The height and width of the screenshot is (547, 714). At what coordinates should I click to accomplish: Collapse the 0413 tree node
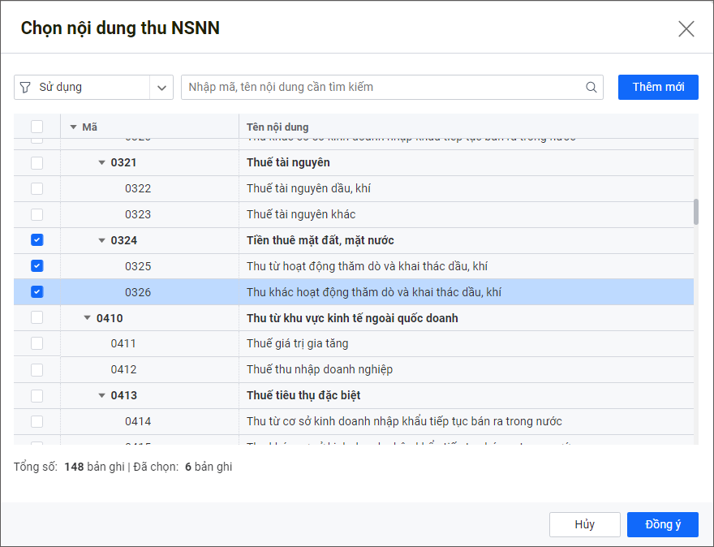click(x=102, y=396)
